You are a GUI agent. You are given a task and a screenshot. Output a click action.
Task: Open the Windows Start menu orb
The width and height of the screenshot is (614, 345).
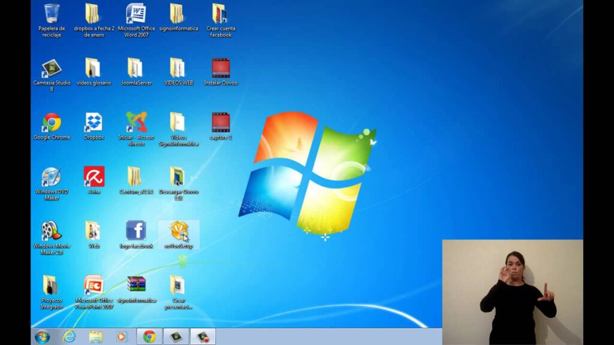pos(43,337)
